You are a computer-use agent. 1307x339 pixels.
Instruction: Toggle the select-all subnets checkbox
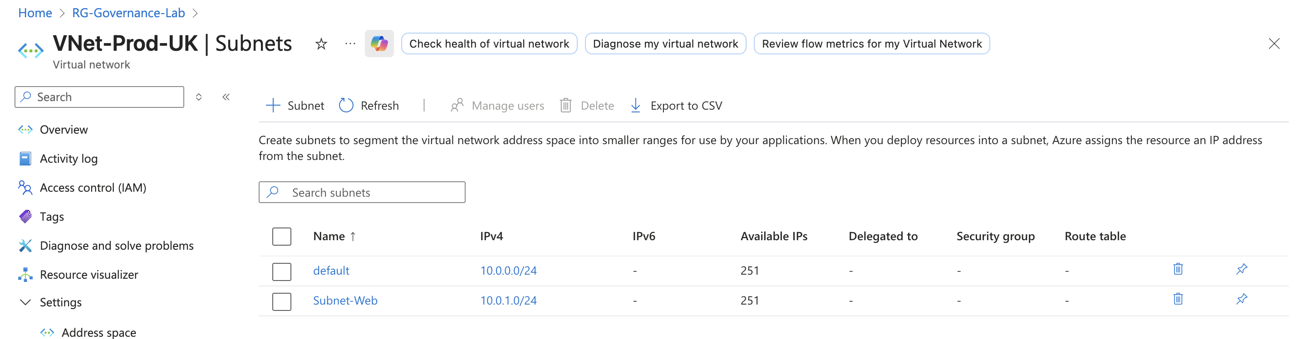(281, 236)
